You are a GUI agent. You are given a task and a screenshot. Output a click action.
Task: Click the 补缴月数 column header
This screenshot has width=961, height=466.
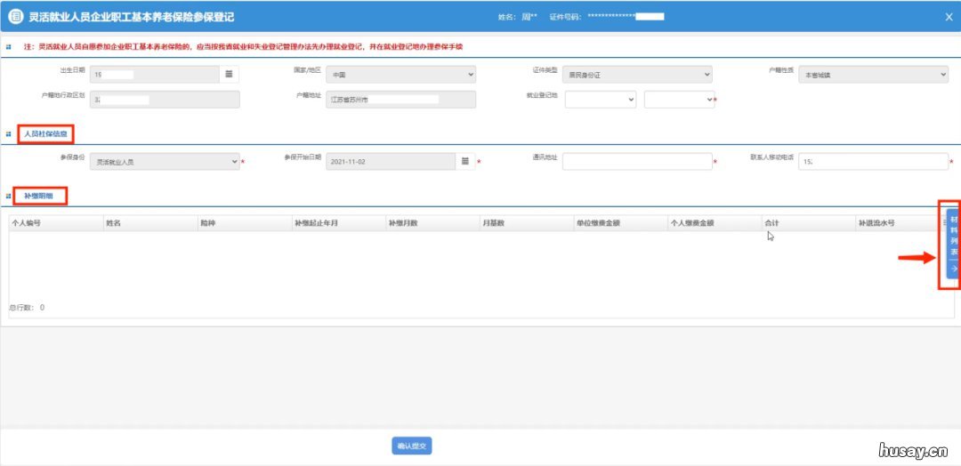coord(432,223)
